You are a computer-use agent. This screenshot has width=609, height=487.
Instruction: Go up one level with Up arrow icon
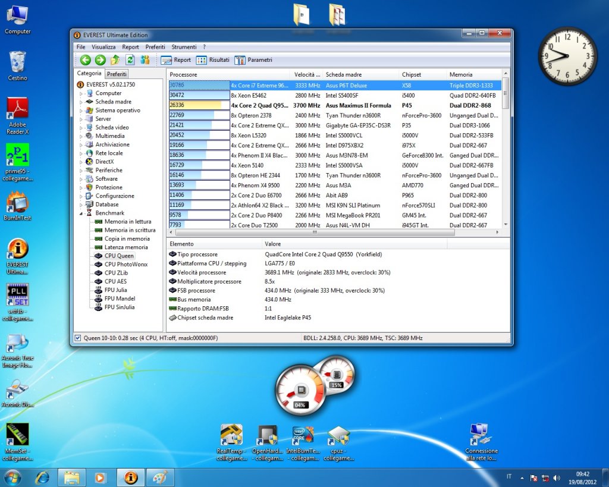point(115,60)
